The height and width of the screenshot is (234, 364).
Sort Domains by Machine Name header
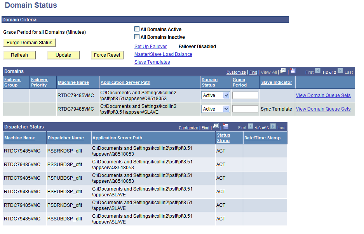73,82
